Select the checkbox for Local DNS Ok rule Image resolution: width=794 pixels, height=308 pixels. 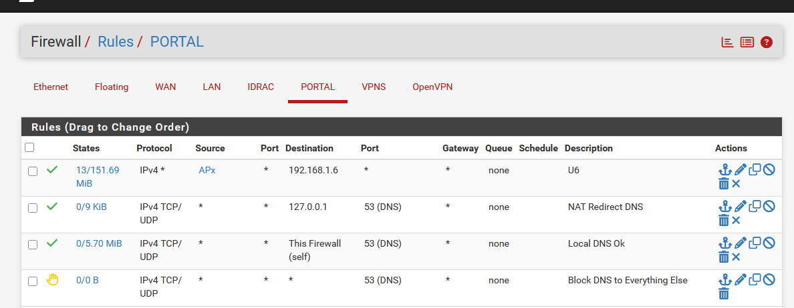tap(32, 245)
